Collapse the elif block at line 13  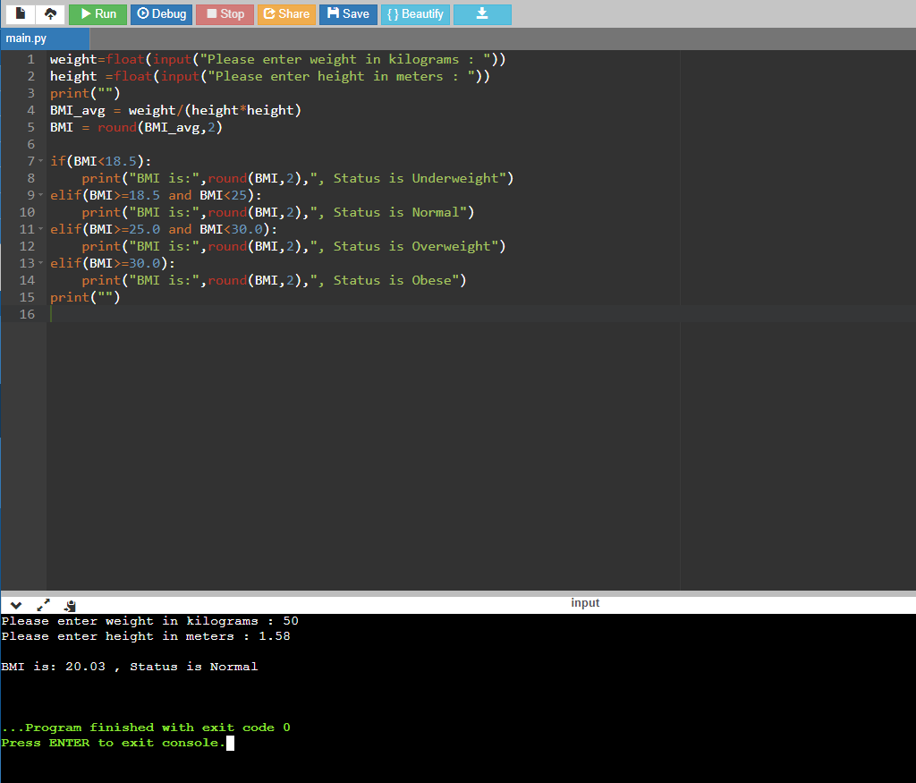[41, 262]
